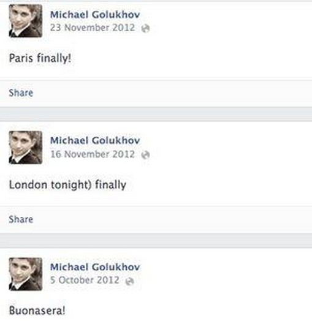Open Michael Golukhov's name above London tonight post
The width and height of the screenshot is (312, 321).
tap(95, 140)
